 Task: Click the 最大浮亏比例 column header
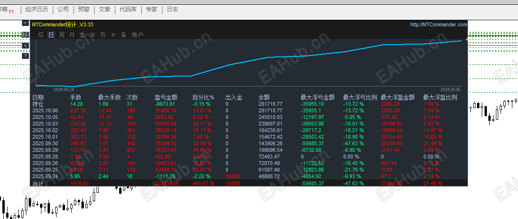click(360, 98)
